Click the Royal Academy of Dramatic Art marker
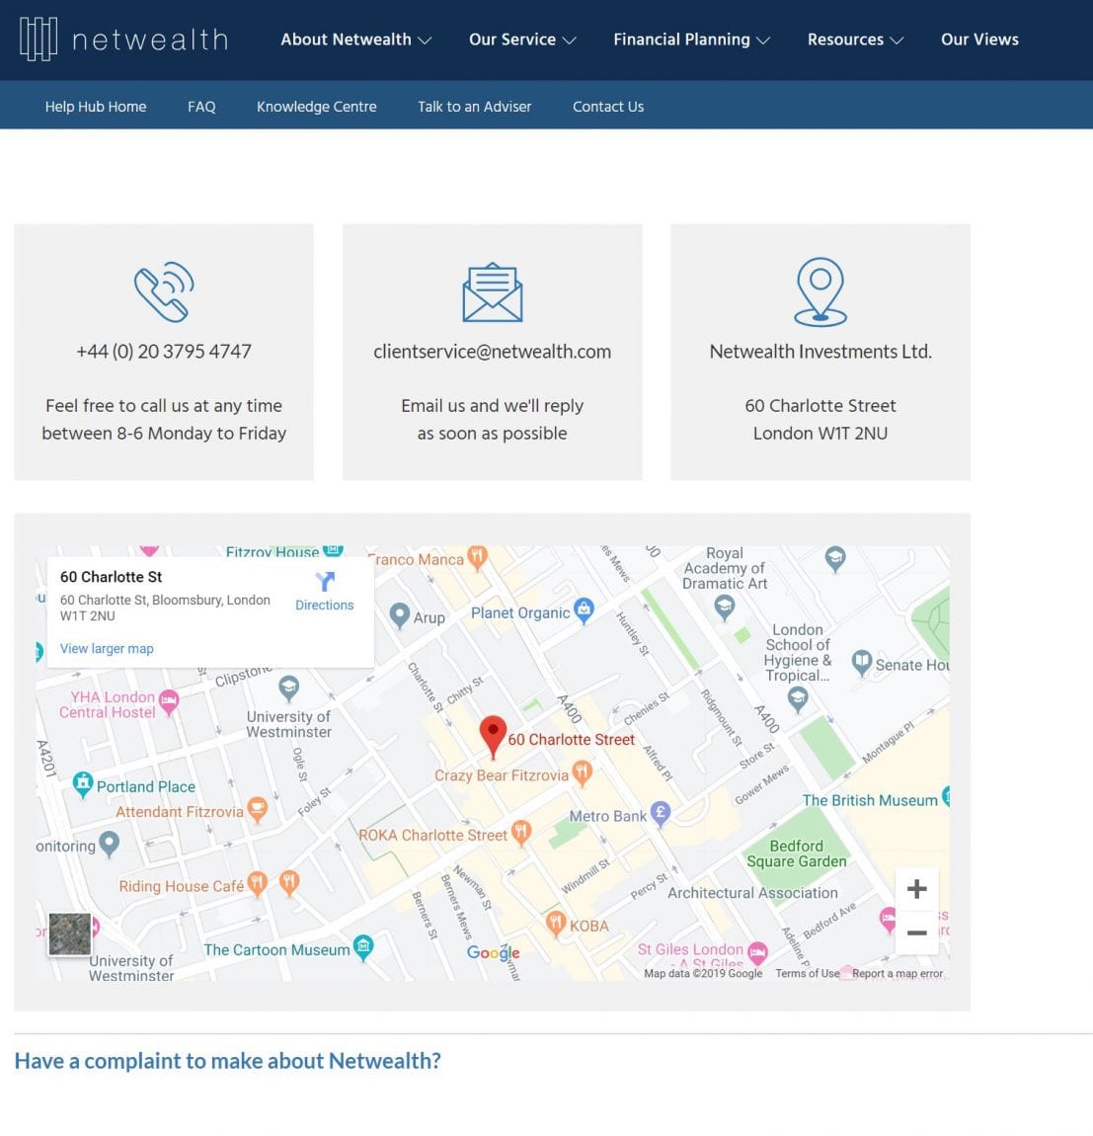The image size is (1093, 1136). [725, 608]
